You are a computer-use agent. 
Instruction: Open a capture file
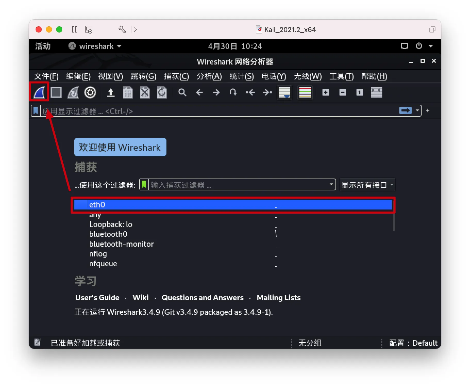tap(111, 92)
